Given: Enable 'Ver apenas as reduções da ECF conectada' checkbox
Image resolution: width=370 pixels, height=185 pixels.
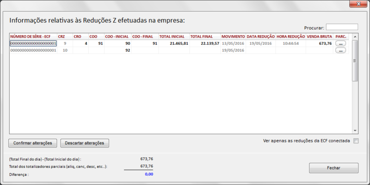Looking at the screenshot, I should [x=356, y=141].
